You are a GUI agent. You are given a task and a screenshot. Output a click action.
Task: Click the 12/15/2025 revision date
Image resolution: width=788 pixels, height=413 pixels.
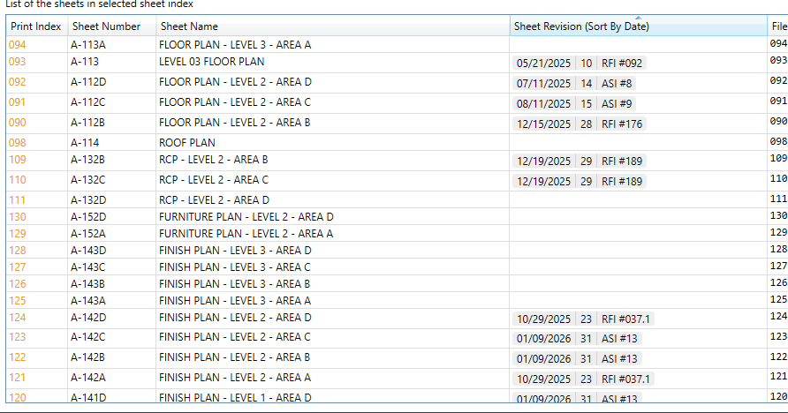pos(543,124)
